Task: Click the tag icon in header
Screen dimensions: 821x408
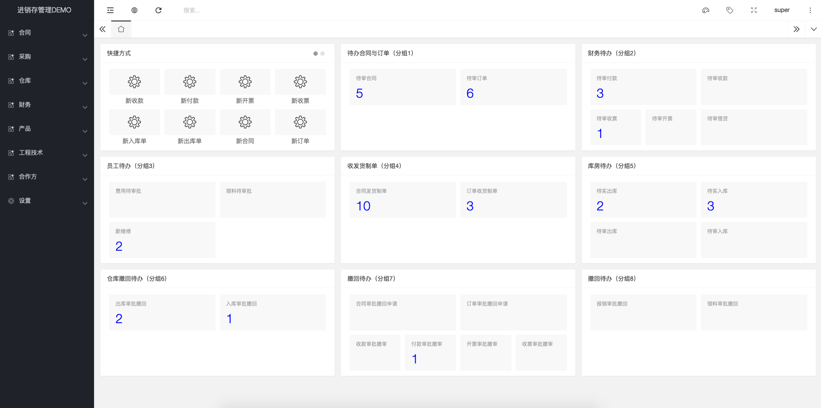Action: point(730,10)
